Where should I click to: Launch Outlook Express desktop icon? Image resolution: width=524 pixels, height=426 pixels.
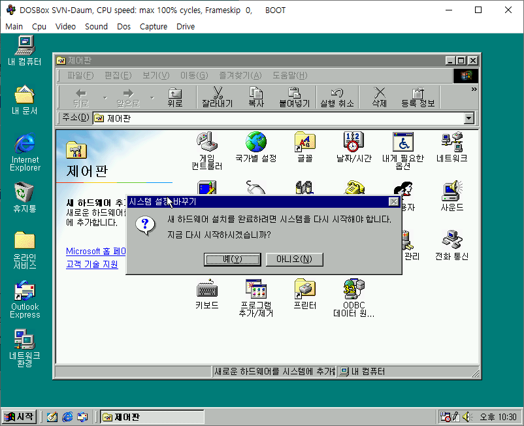25,300
